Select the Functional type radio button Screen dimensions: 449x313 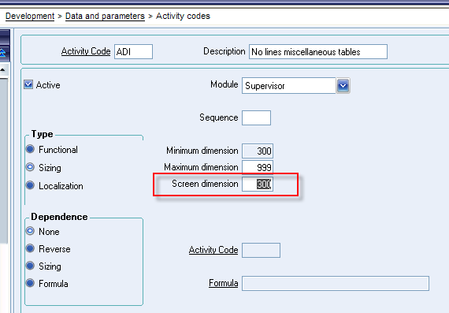30,149
